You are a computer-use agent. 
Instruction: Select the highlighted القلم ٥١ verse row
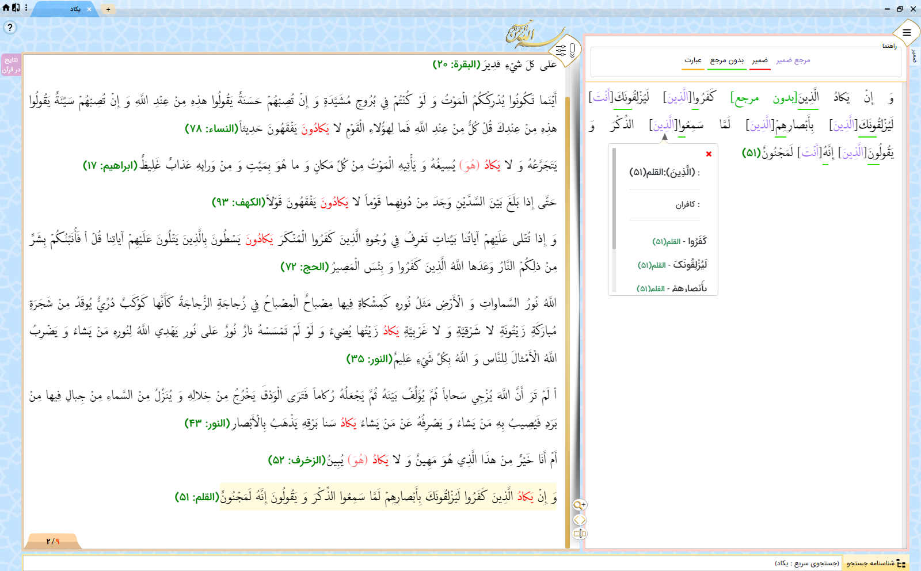[x=389, y=497]
